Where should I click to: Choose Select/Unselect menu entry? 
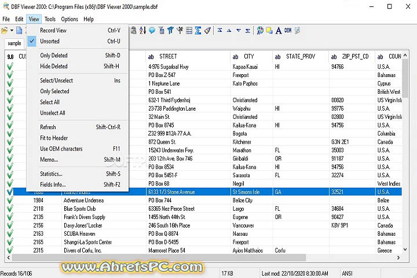(x=78, y=81)
